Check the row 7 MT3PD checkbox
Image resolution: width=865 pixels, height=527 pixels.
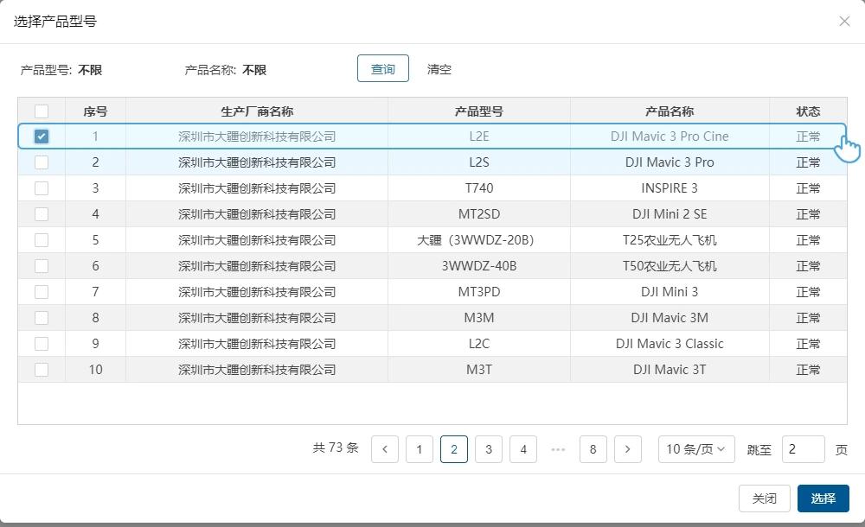click(42, 292)
